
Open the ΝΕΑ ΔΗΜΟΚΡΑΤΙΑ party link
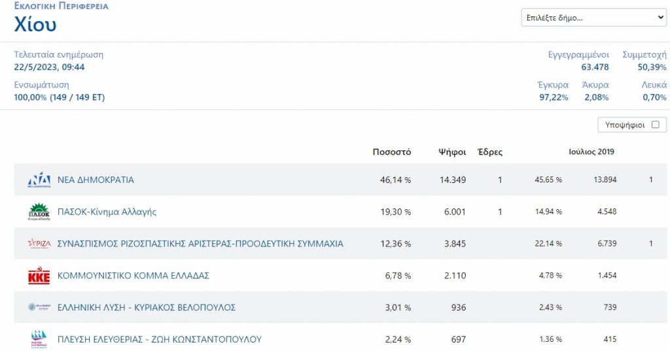tap(96, 180)
